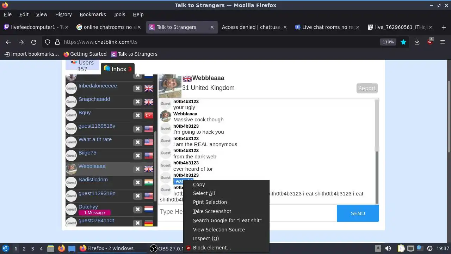This screenshot has height=254, width=451.
Task: Open a new browser tab
Action: pos(444,27)
